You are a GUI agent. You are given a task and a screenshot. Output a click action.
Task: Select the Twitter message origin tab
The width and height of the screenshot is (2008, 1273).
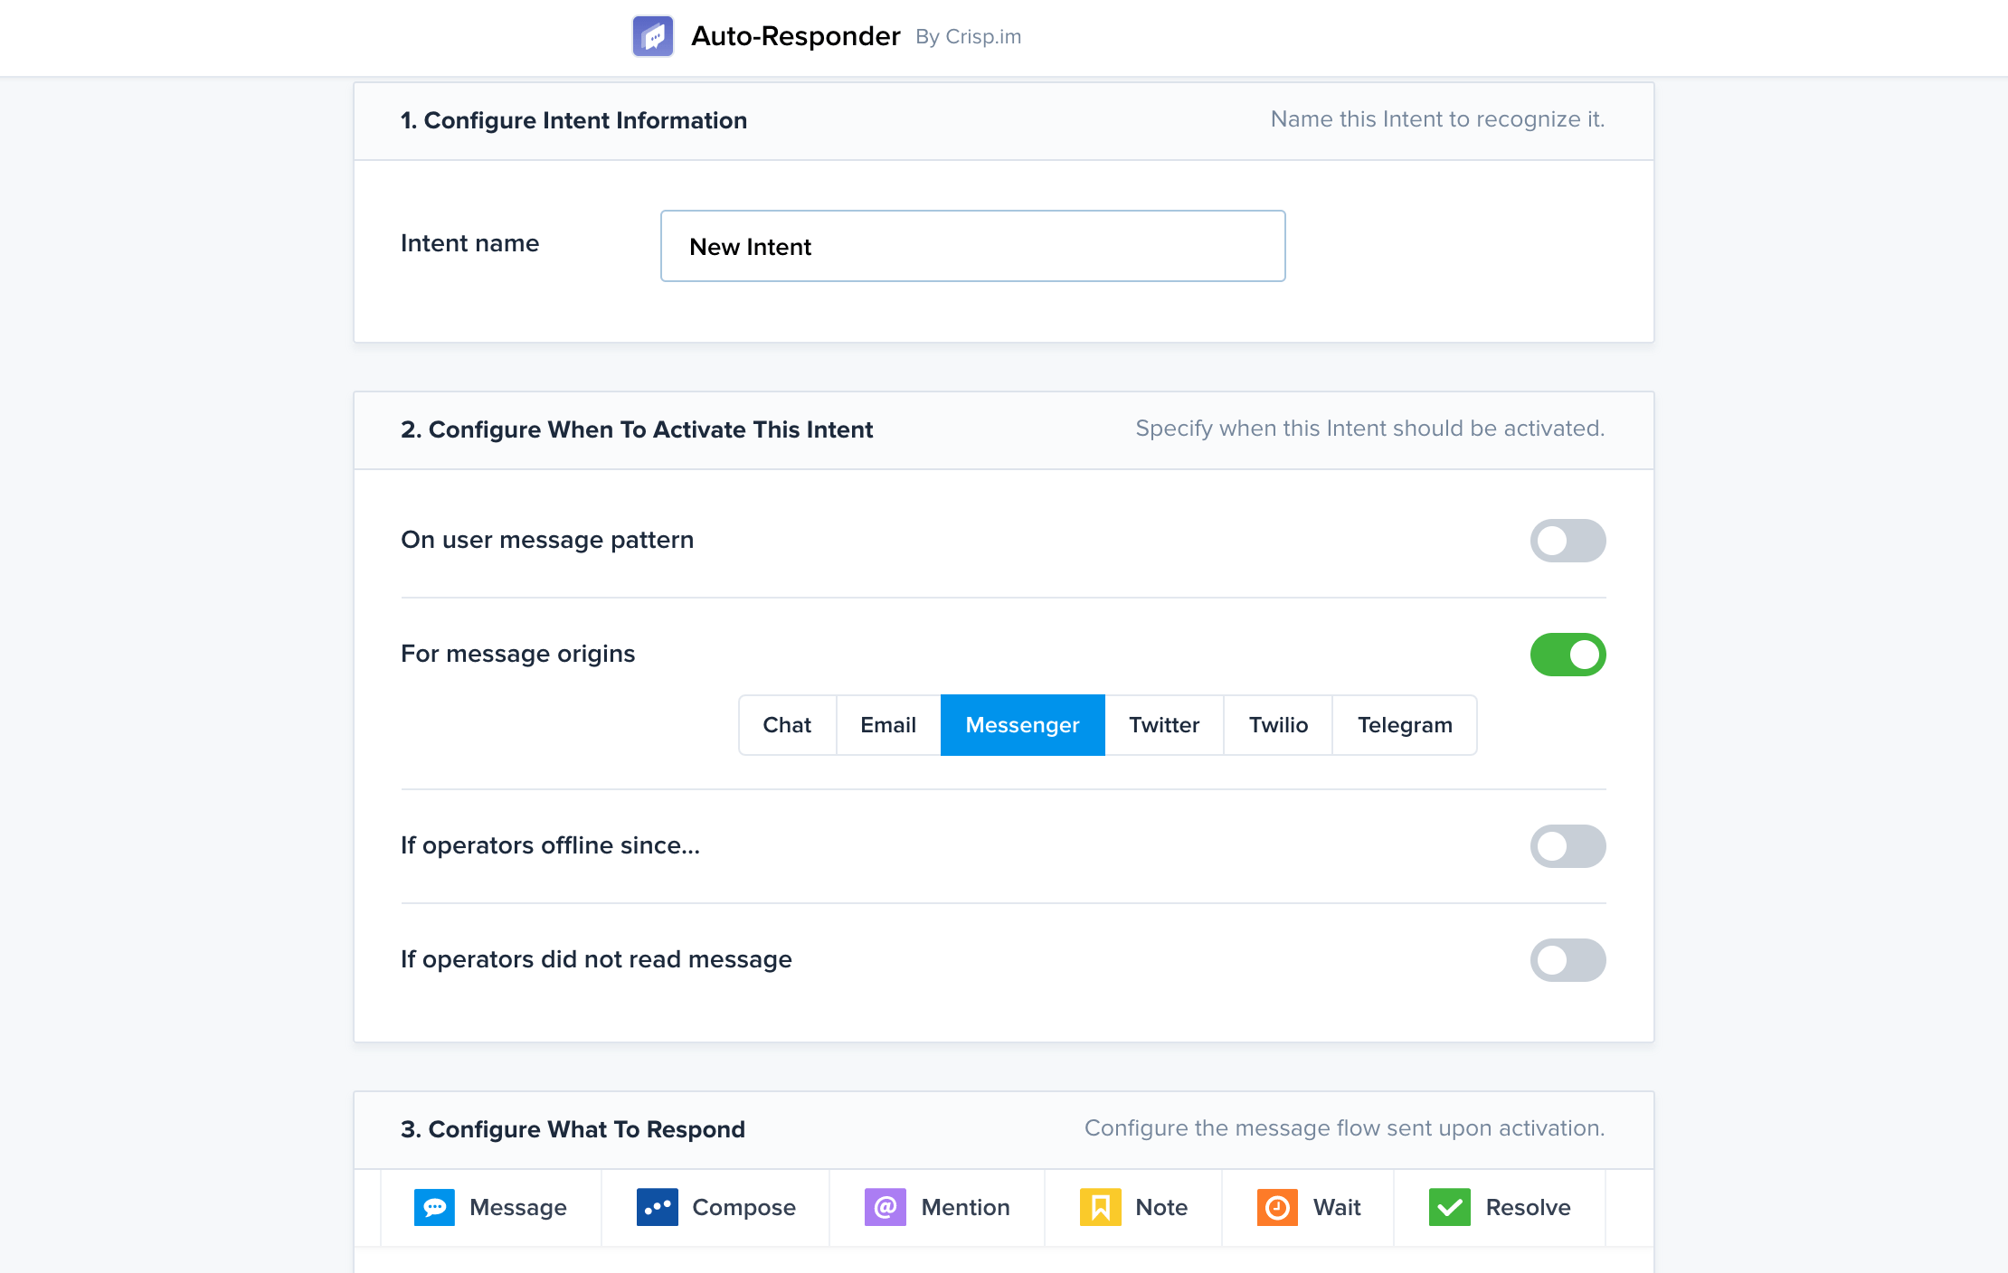click(1162, 724)
